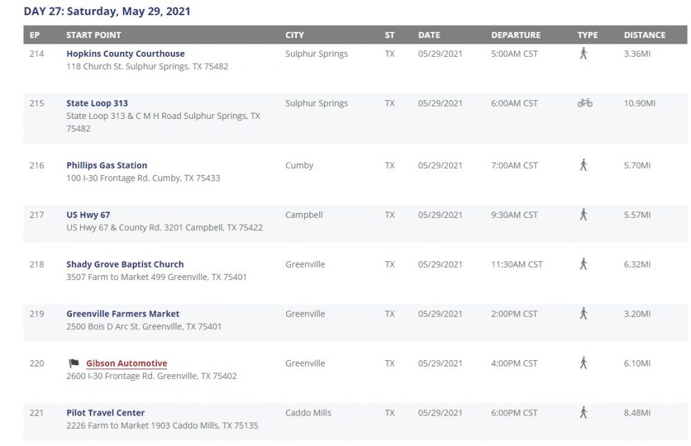
Task: Click the walking icon for episode 214
Action: point(583,53)
